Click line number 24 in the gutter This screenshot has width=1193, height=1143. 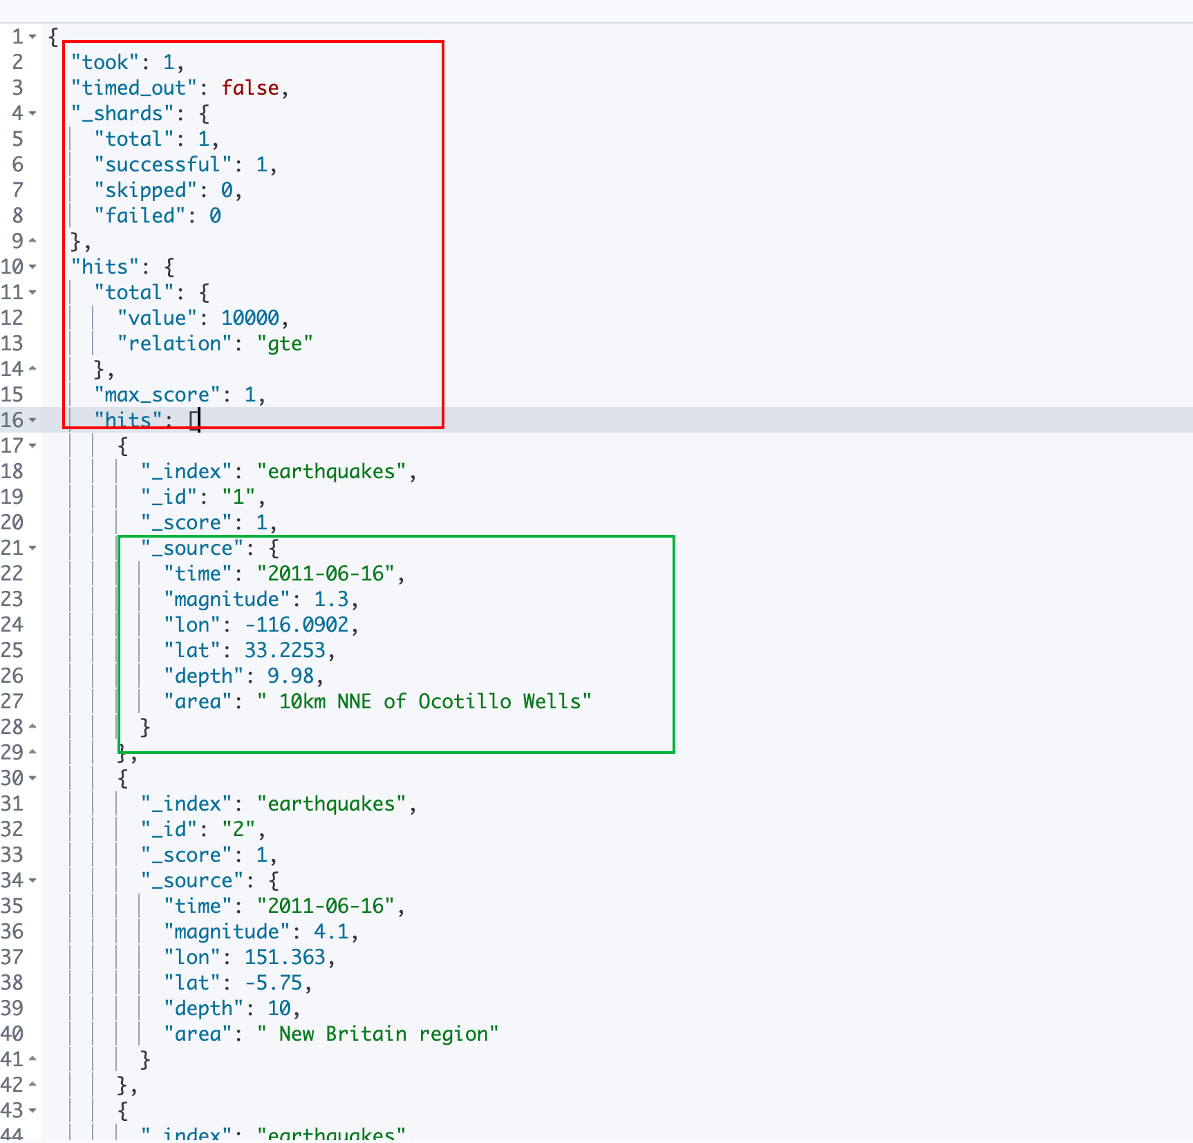pyautogui.click(x=12, y=625)
